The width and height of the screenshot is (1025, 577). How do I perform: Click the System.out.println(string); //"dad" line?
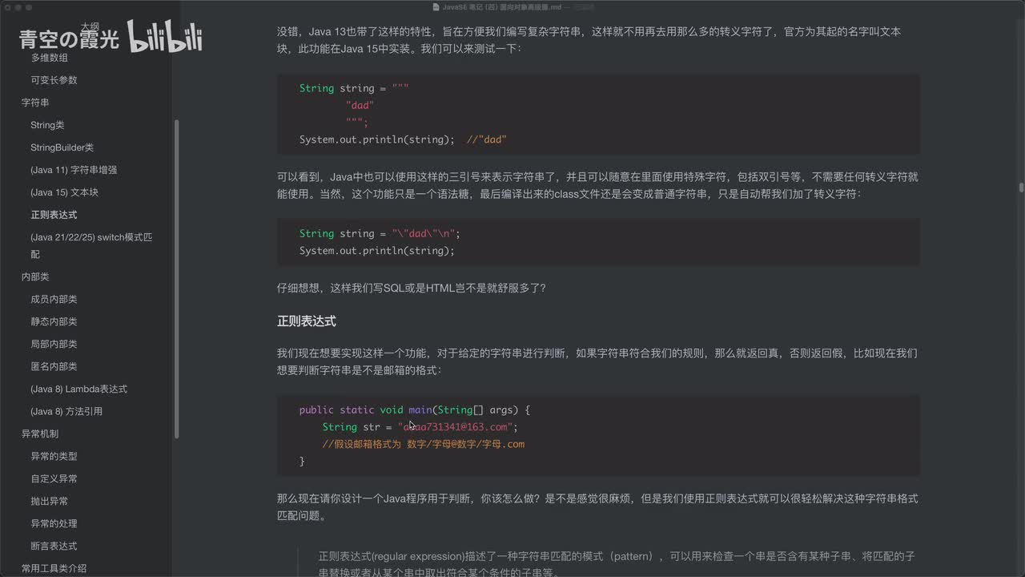tap(403, 139)
